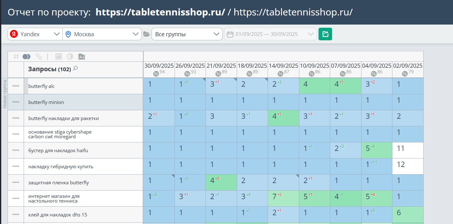
Task: Click the Aa text size icon
Action: [81, 57]
